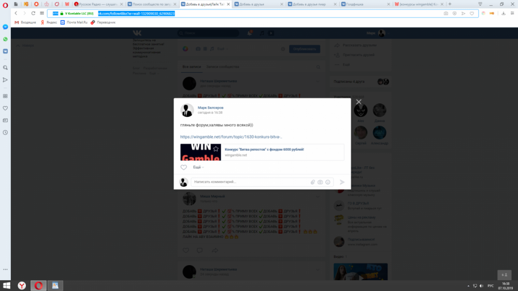Viewport: 518px width, 291px height.
Task: Click the paperclip attach icon in comment box
Action: click(x=313, y=182)
